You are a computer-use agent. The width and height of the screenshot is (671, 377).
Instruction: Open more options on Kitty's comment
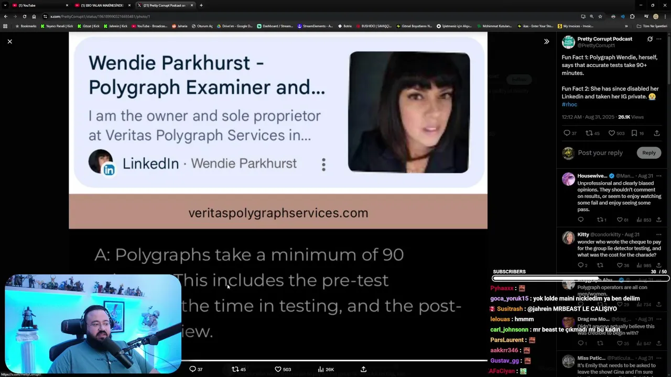(x=659, y=235)
